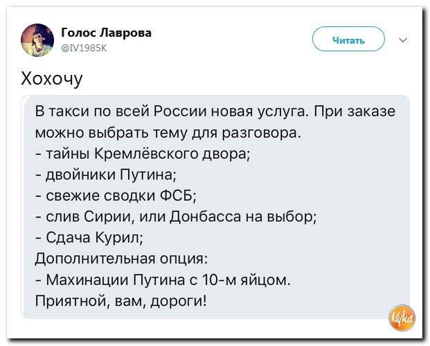430x346 pixels.
Task: Click the line двойники Путина
Action: pos(106,175)
